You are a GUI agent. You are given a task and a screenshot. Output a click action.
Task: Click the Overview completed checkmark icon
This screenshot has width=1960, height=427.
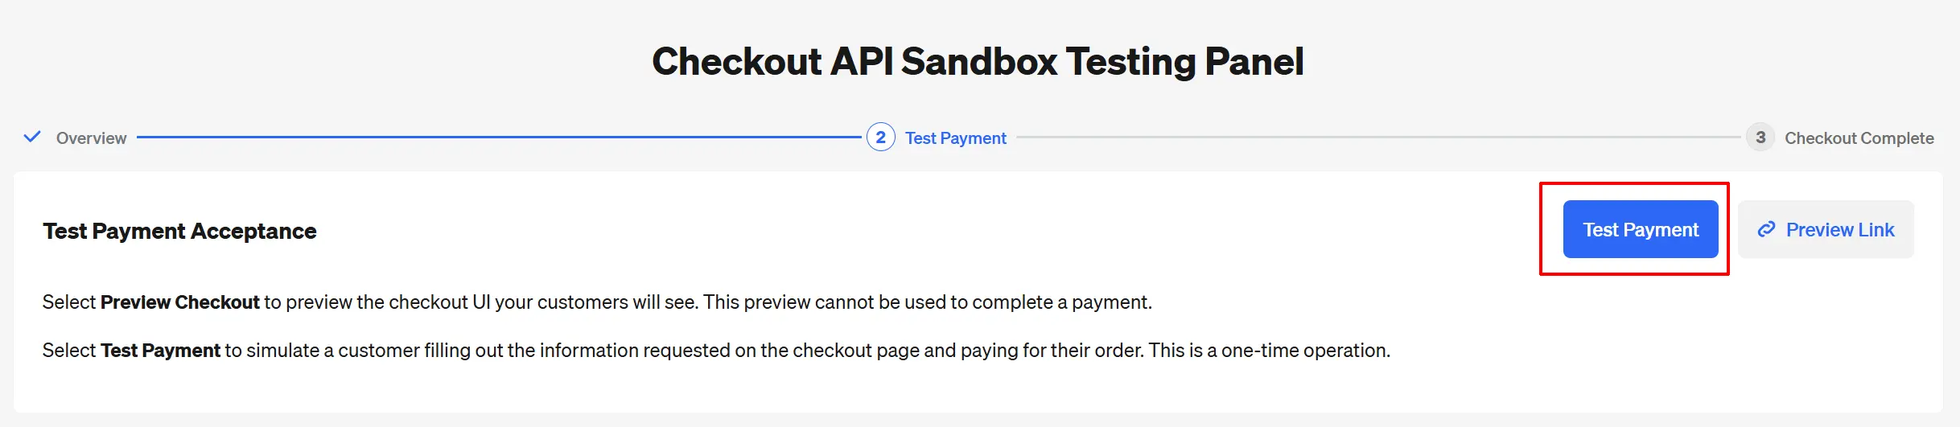tap(32, 138)
